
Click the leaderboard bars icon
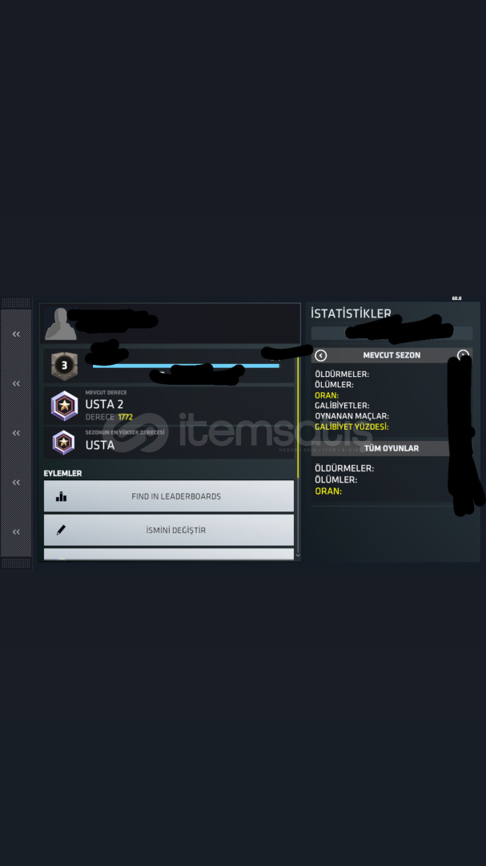point(61,496)
